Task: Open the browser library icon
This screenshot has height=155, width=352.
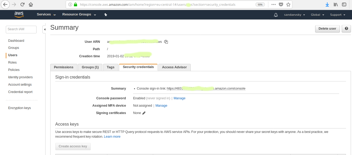Action: 336,4
